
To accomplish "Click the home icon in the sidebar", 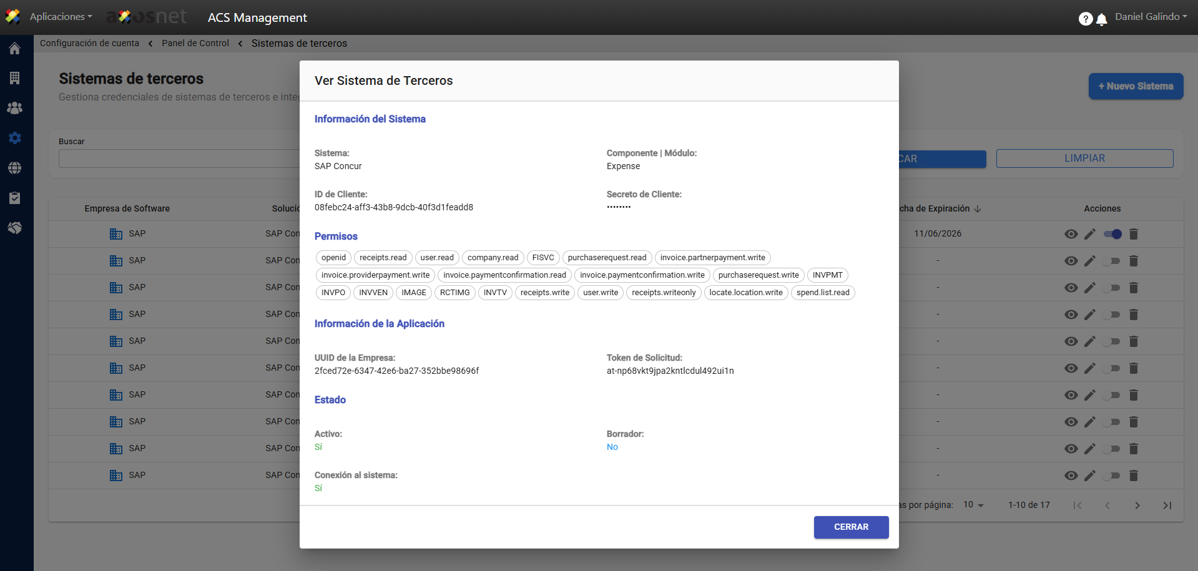I will tap(15, 49).
